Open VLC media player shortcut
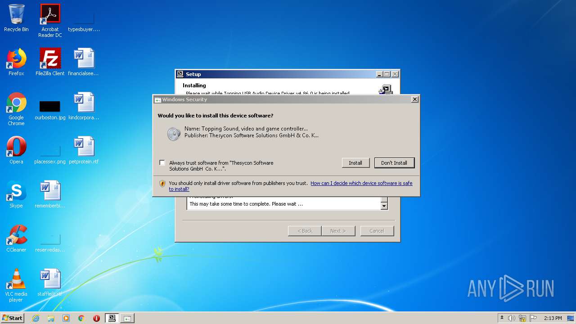 click(x=16, y=285)
